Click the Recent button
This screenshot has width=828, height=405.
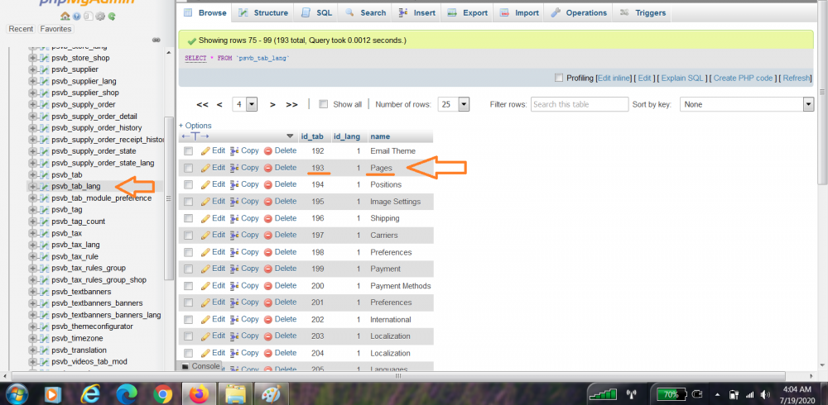tap(22, 29)
